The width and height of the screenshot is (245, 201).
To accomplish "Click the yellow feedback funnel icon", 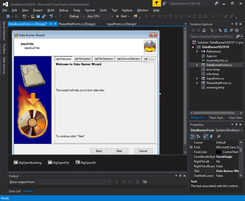I will coord(157,4).
